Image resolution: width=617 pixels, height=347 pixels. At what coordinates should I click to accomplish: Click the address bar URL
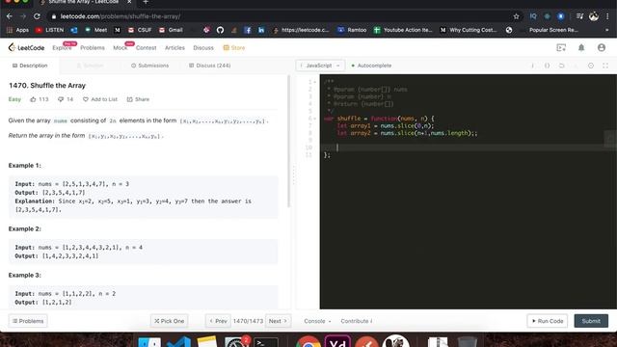point(121,16)
